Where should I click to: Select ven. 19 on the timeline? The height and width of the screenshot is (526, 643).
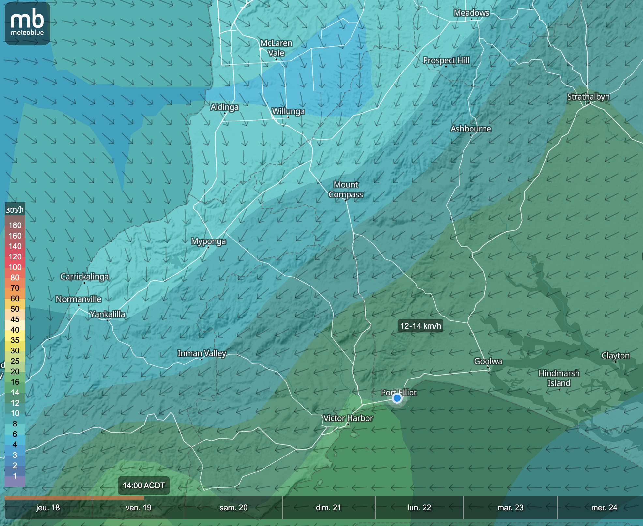pos(139,508)
